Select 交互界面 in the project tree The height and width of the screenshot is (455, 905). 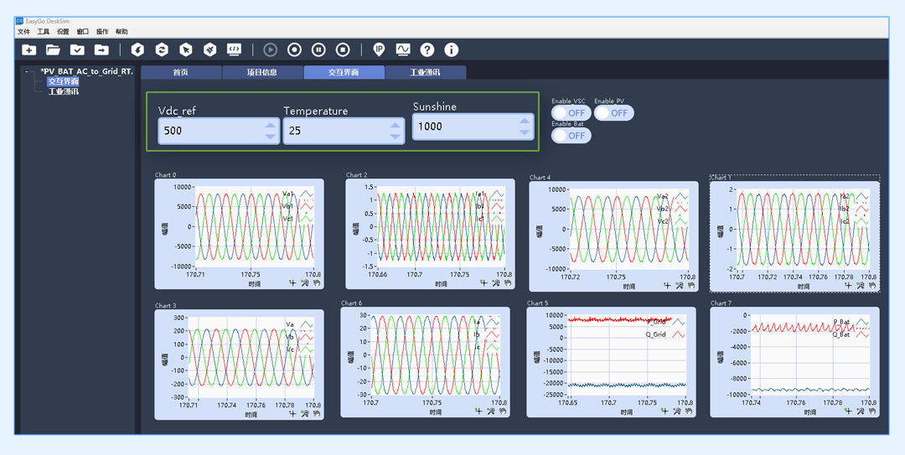(x=63, y=82)
